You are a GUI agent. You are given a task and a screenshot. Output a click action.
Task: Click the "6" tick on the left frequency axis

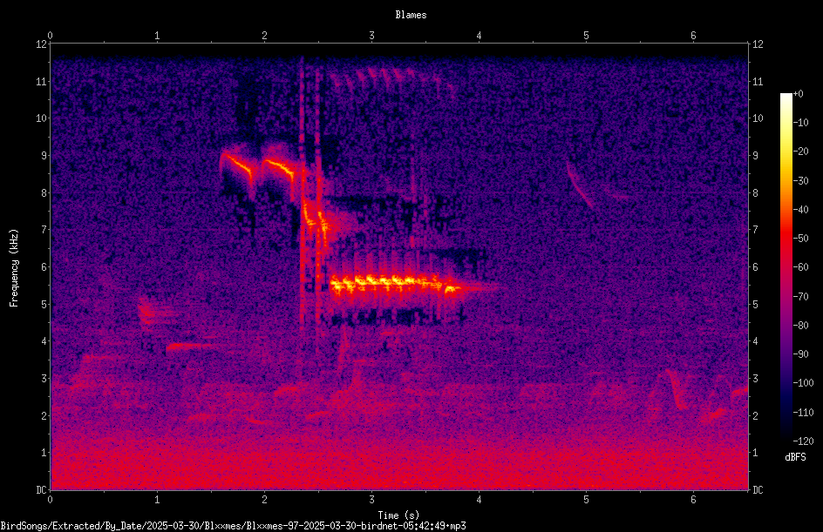44,267
